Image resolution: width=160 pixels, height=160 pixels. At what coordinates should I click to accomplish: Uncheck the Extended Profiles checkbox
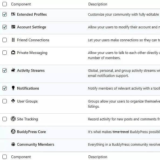coord(5,14)
